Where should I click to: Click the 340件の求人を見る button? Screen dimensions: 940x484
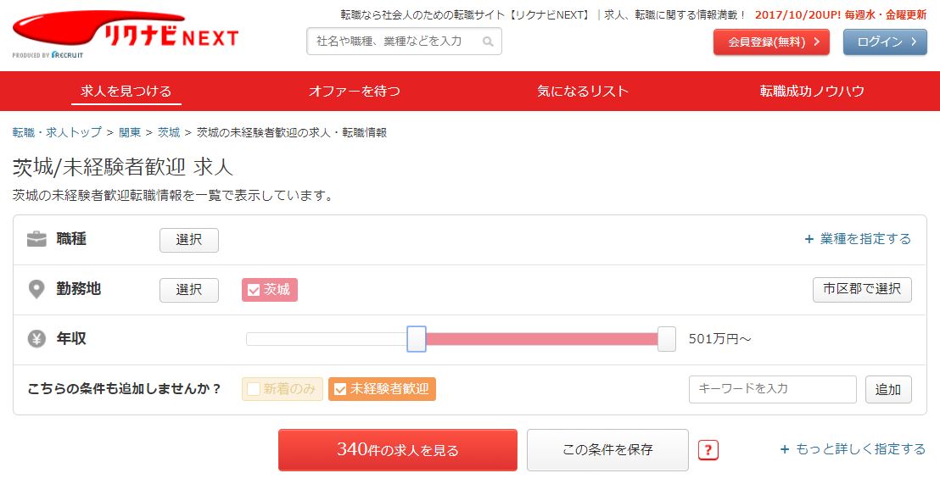[397, 450]
